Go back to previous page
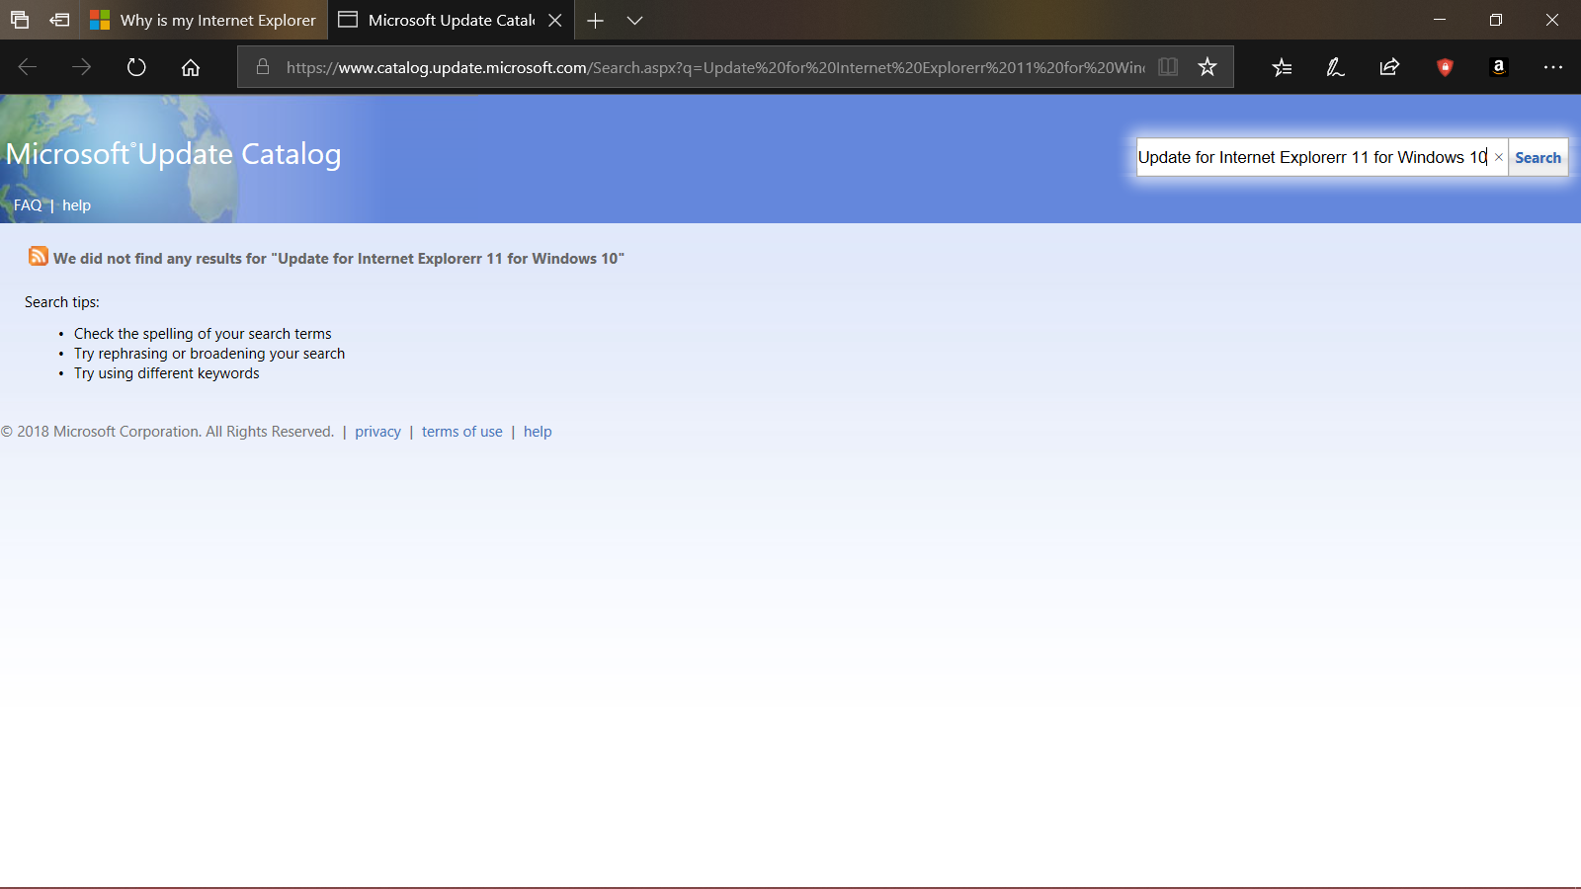This screenshot has width=1581, height=889. pyautogui.click(x=28, y=67)
